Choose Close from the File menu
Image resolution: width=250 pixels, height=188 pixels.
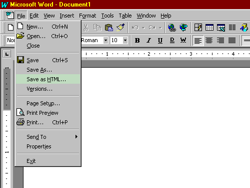tap(48, 46)
